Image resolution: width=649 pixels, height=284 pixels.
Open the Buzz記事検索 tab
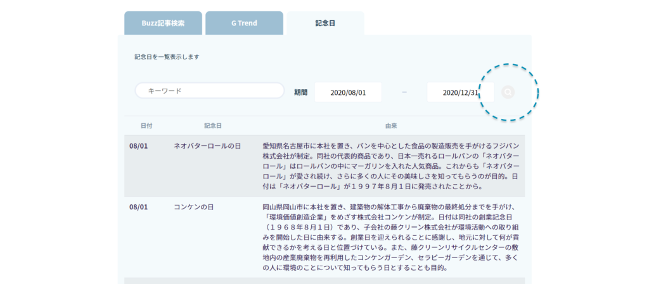pos(164,23)
